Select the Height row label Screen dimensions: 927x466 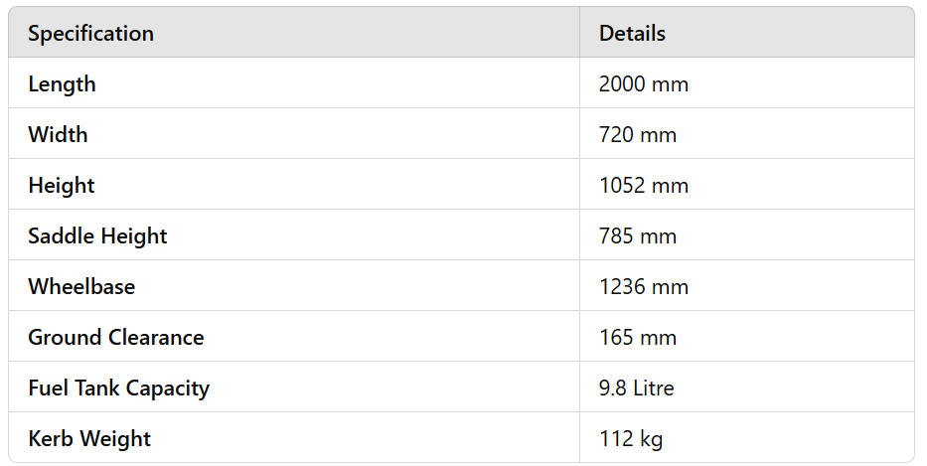[62, 186]
